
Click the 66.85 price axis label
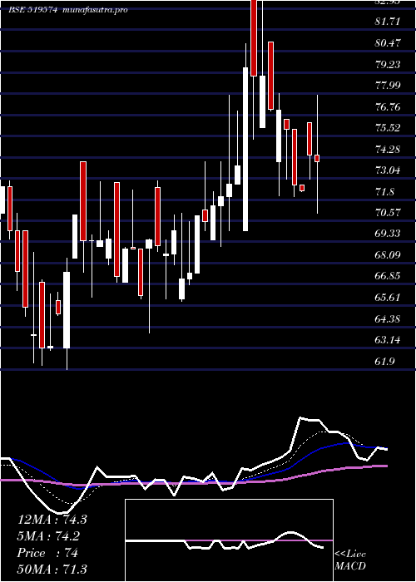[x=388, y=276]
